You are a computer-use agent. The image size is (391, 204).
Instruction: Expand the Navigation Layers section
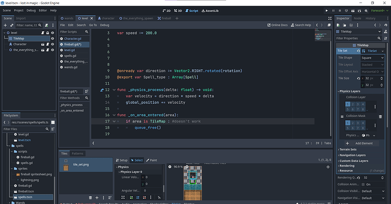click(x=352, y=155)
